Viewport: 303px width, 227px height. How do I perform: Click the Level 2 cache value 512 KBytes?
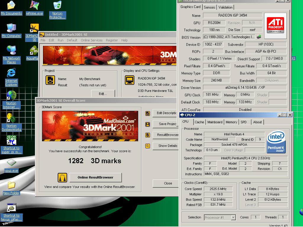[x=273, y=200]
